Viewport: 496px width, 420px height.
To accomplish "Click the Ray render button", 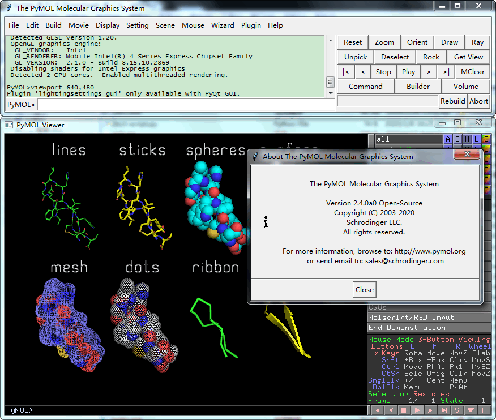I will tap(477, 42).
